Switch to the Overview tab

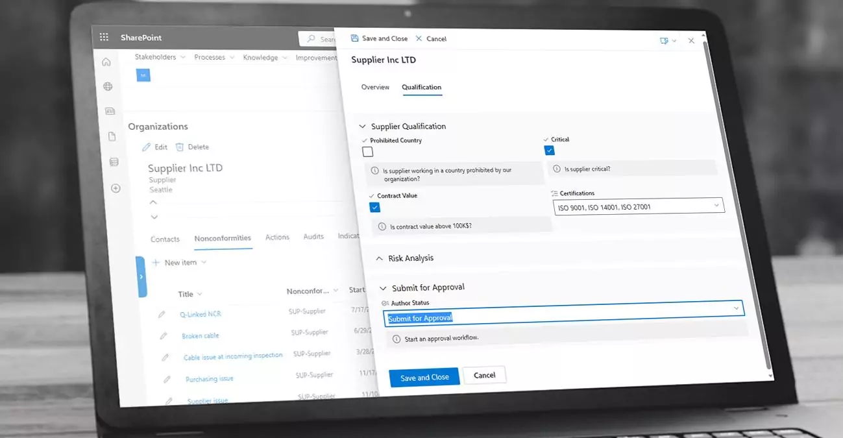coord(375,87)
